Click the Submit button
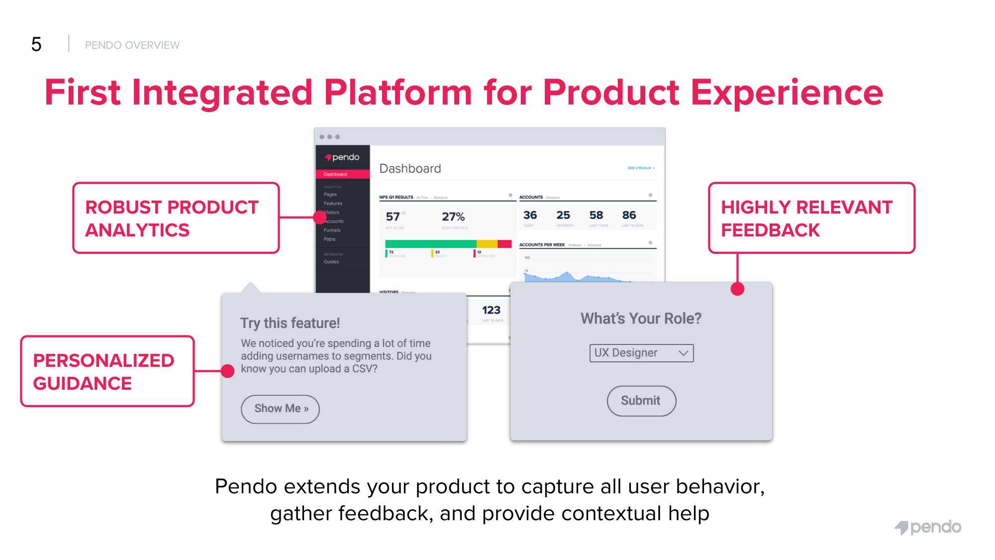Image resolution: width=995 pixels, height=560 pixels. 640,401
